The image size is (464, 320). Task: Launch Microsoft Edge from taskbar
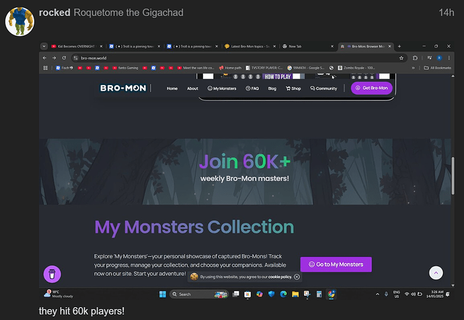[283, 295]
